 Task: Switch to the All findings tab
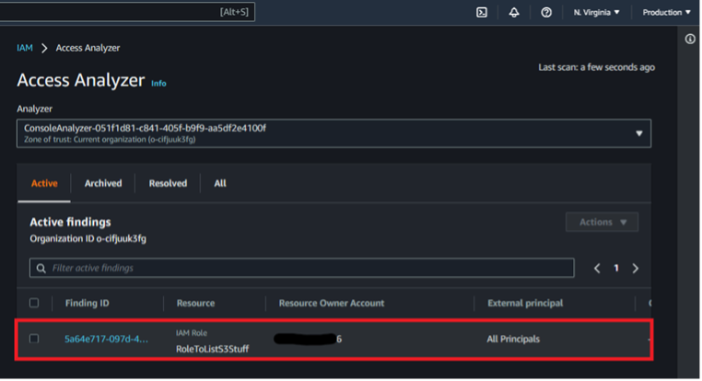[220, 183]
